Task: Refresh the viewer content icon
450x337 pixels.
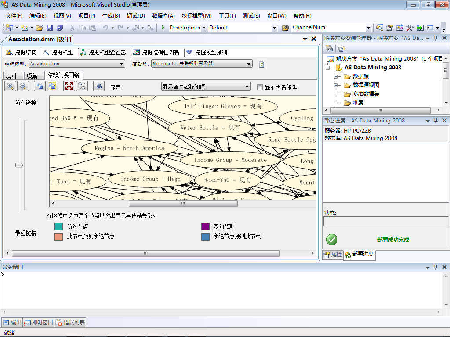Action: 262,65
